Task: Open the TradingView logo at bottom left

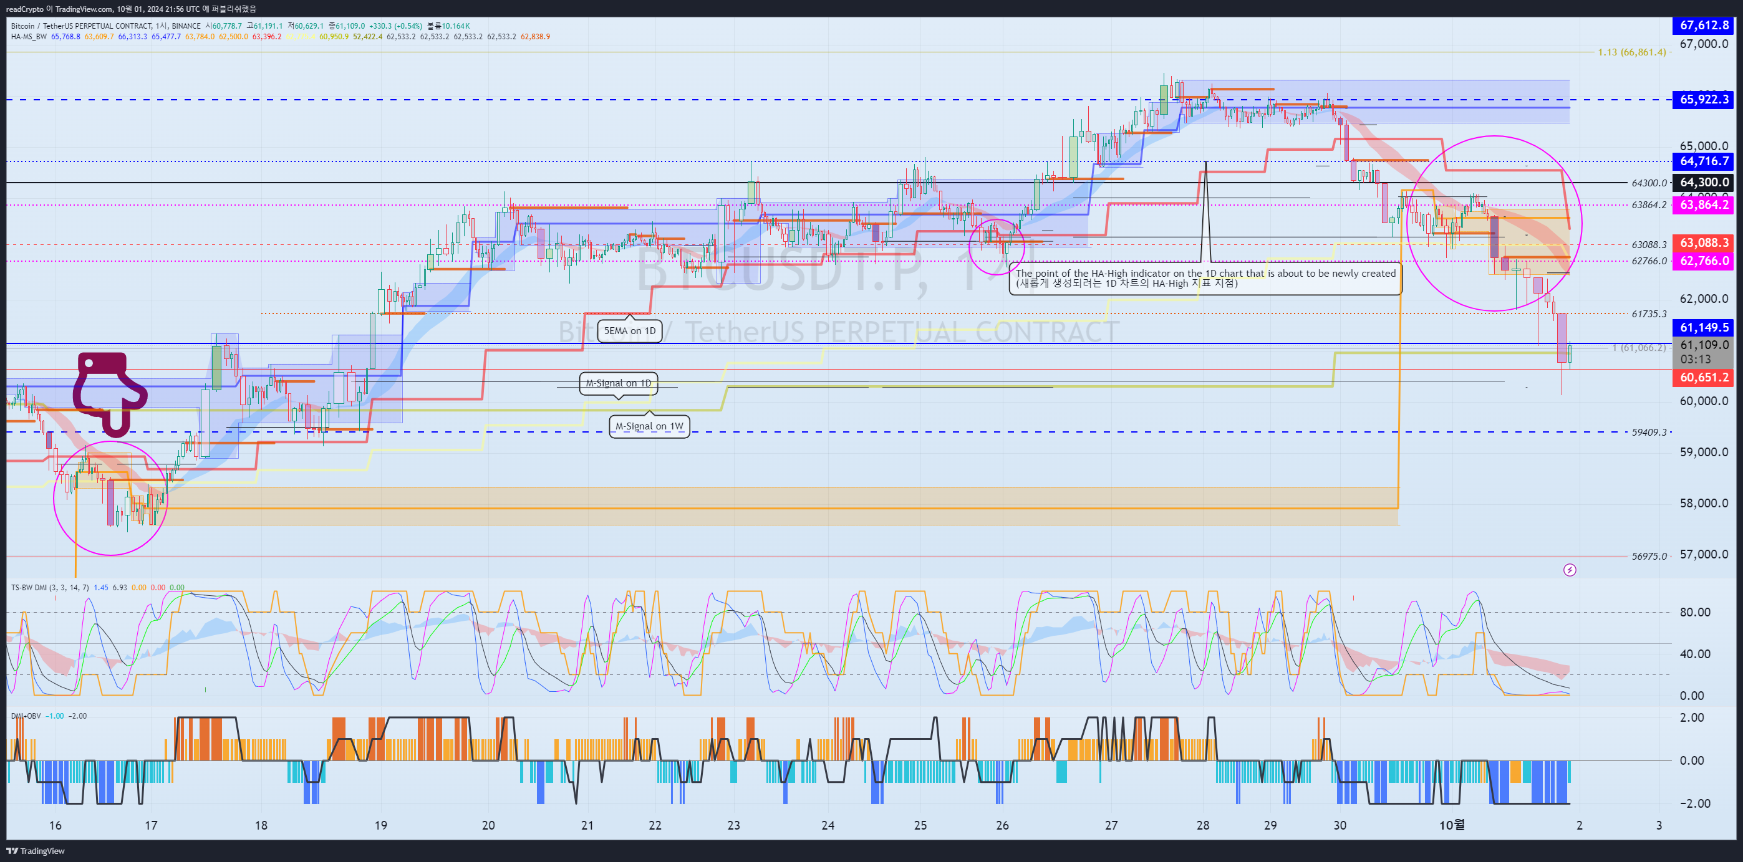Action: click(x=35, y=851)
